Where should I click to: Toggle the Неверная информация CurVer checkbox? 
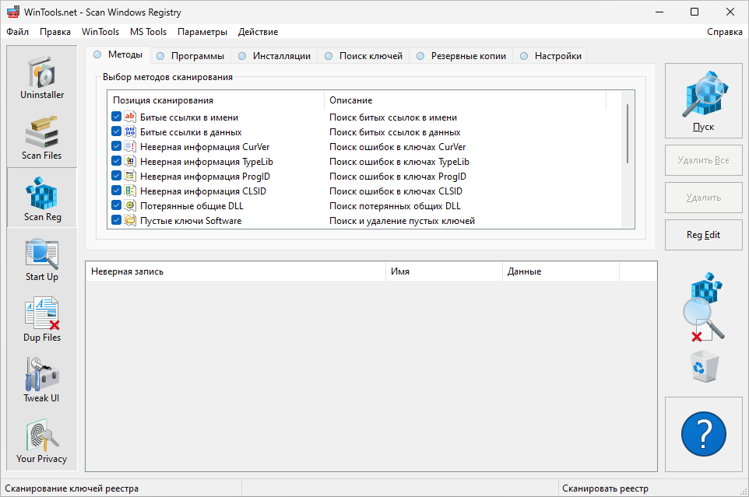(x=116, y=147)
